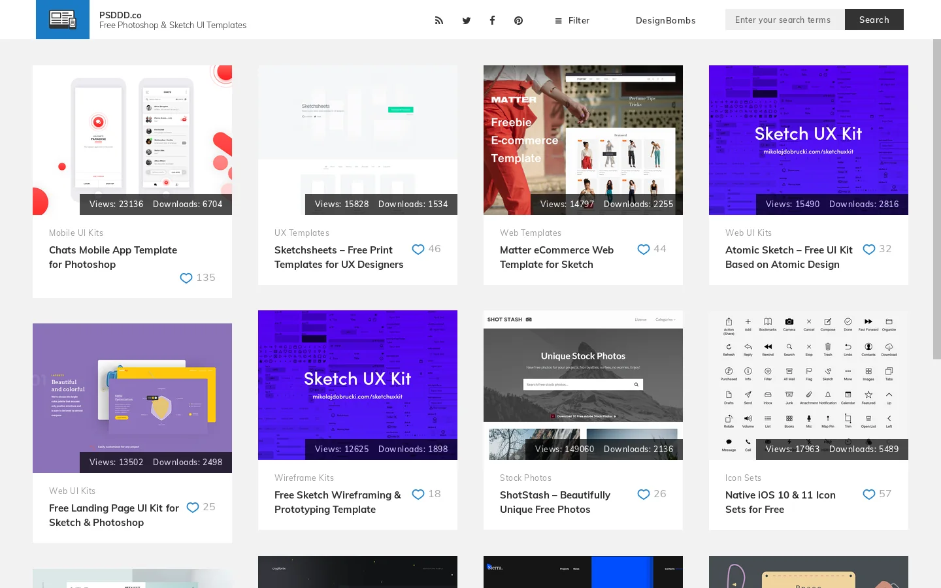The image size is (941, 588).
Task: Open Matter Freebie E-commerce Template thumbnail
Action: pyautogui.click(x=583, y=140)
